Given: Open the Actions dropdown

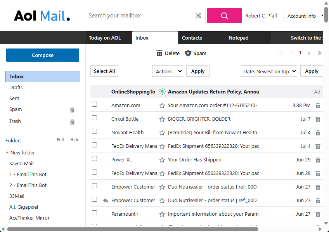Looking at the screenshot, I should click(168, 71).
